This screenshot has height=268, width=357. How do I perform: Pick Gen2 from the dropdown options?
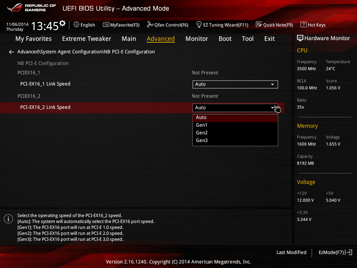click(x=202, y=133)
